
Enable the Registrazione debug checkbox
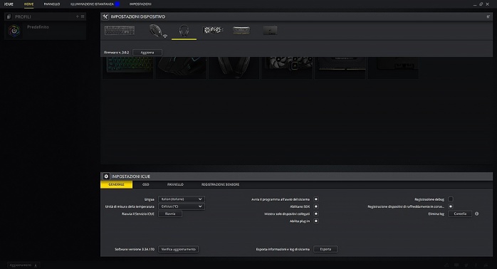coord(451,199)
